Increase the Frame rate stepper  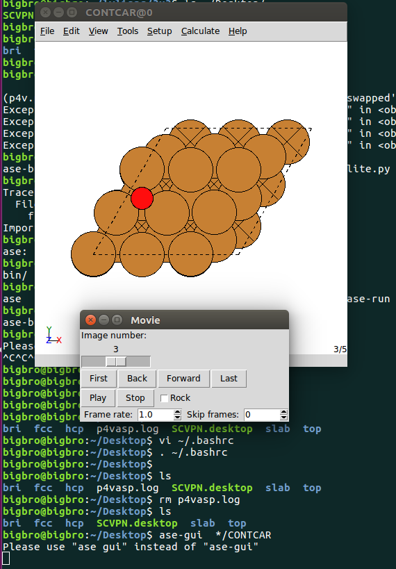pyautogui.click(x=177, y=412)
